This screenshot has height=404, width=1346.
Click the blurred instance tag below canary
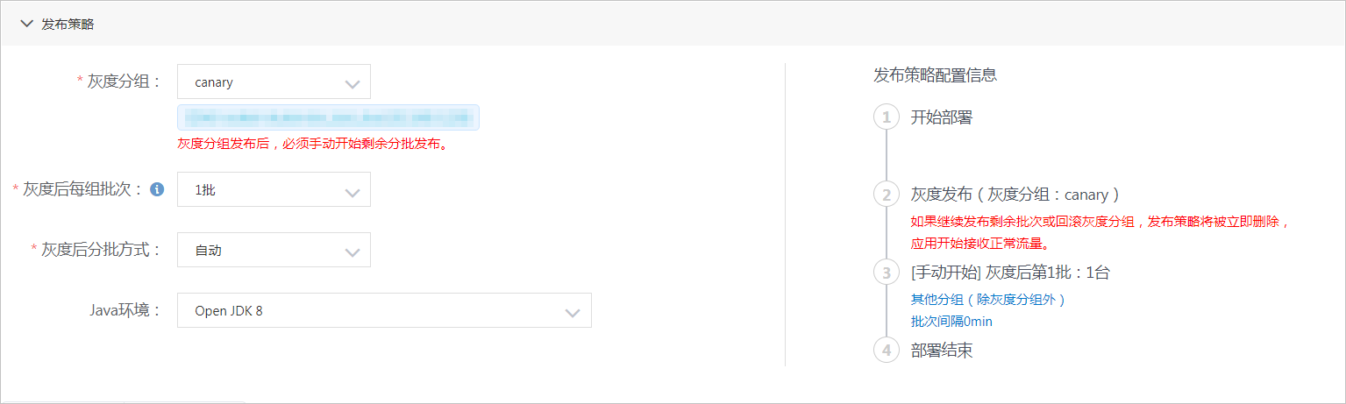pyautogui.click(x=328, y=117)
